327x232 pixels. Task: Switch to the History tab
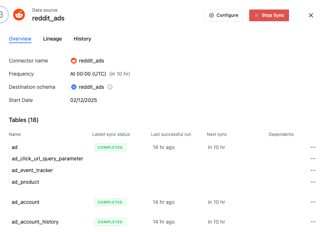pyautogui.click(x=82, y=39)
